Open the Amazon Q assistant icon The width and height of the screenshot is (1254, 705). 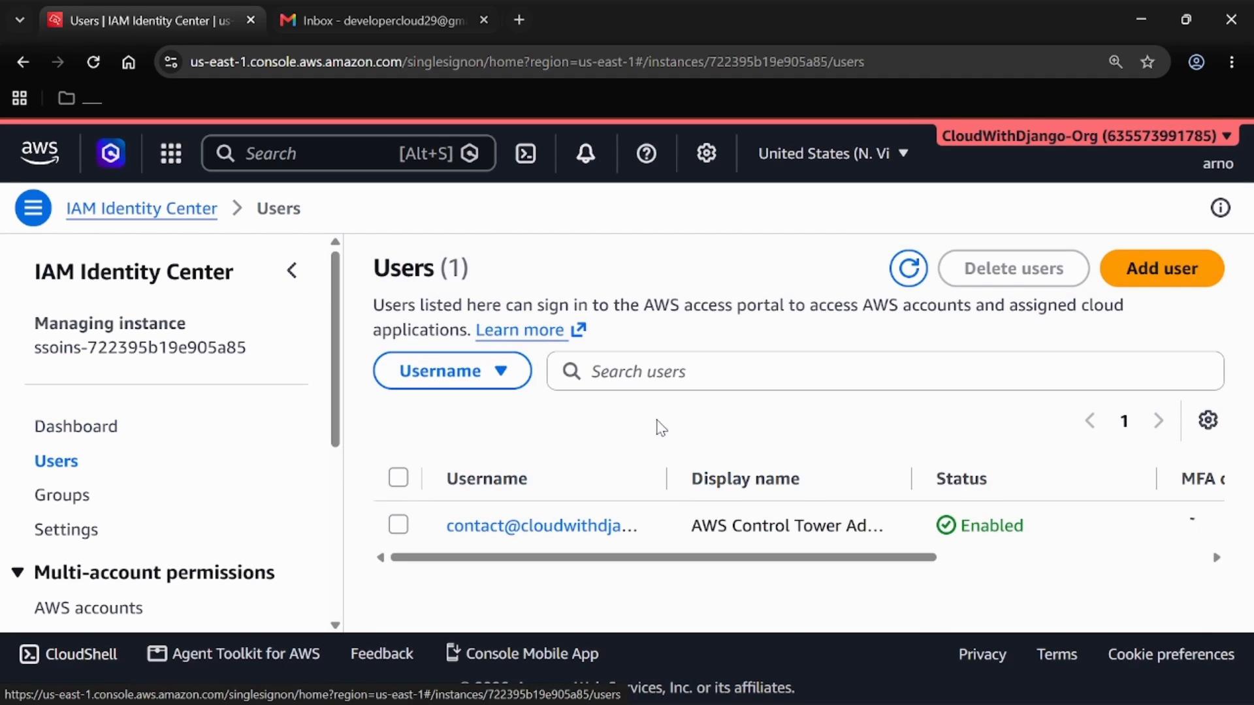[111, 153]
